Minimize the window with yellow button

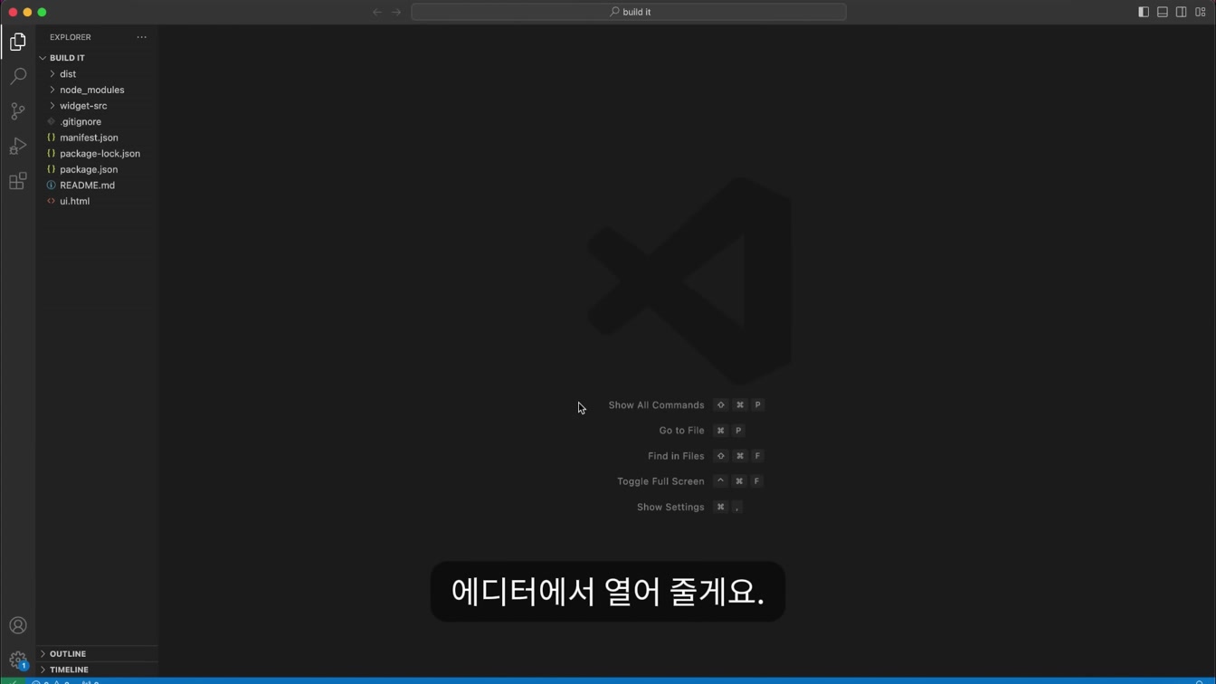(x=27, y=12)
